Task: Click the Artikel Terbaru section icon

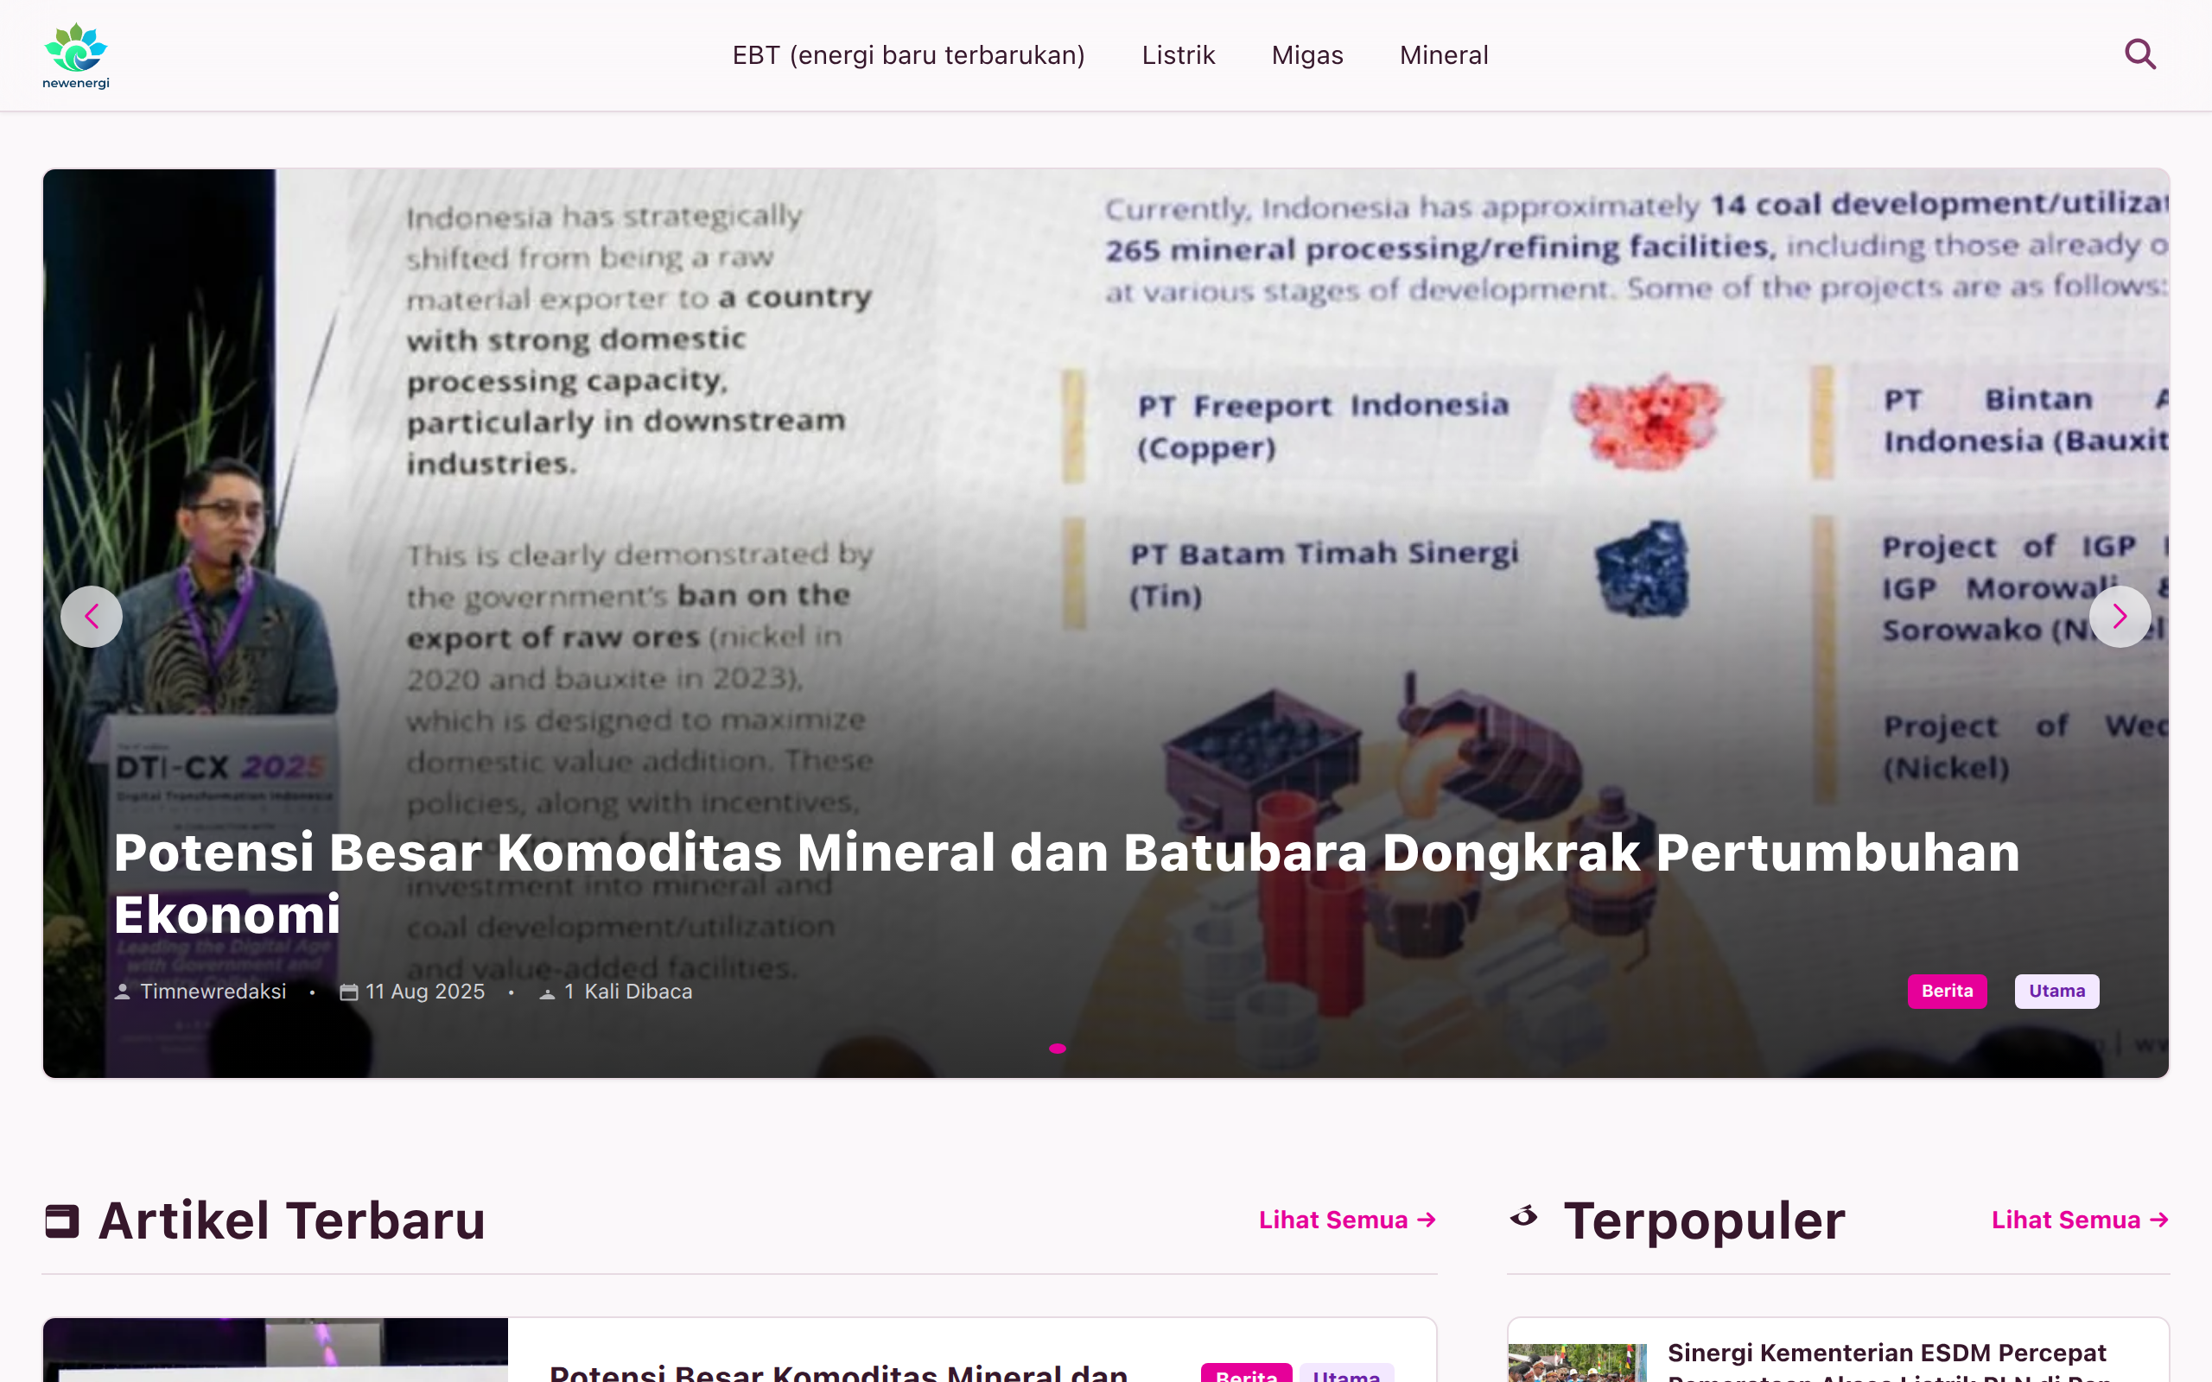Action: click(62, 1221)
